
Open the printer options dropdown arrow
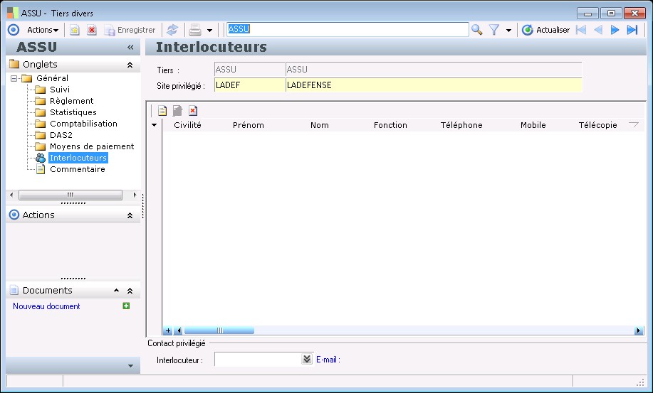pyautogui.click(x=209, y=31)
